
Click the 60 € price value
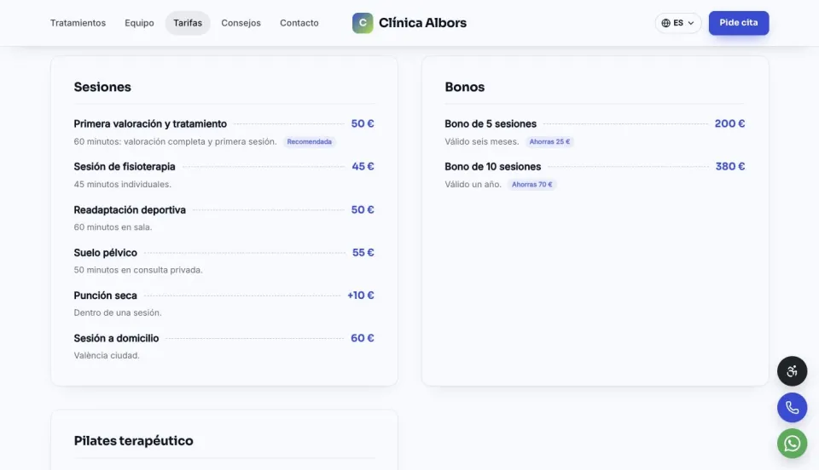pyautogui.click(x=362, y=338)
